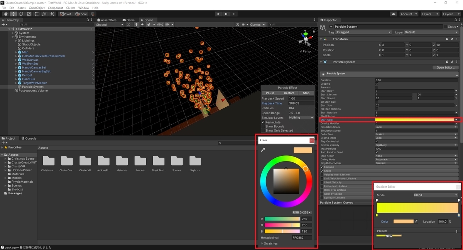Open the Layer dropdown Default
463x250 pixels.
click(x=431, y=32)
